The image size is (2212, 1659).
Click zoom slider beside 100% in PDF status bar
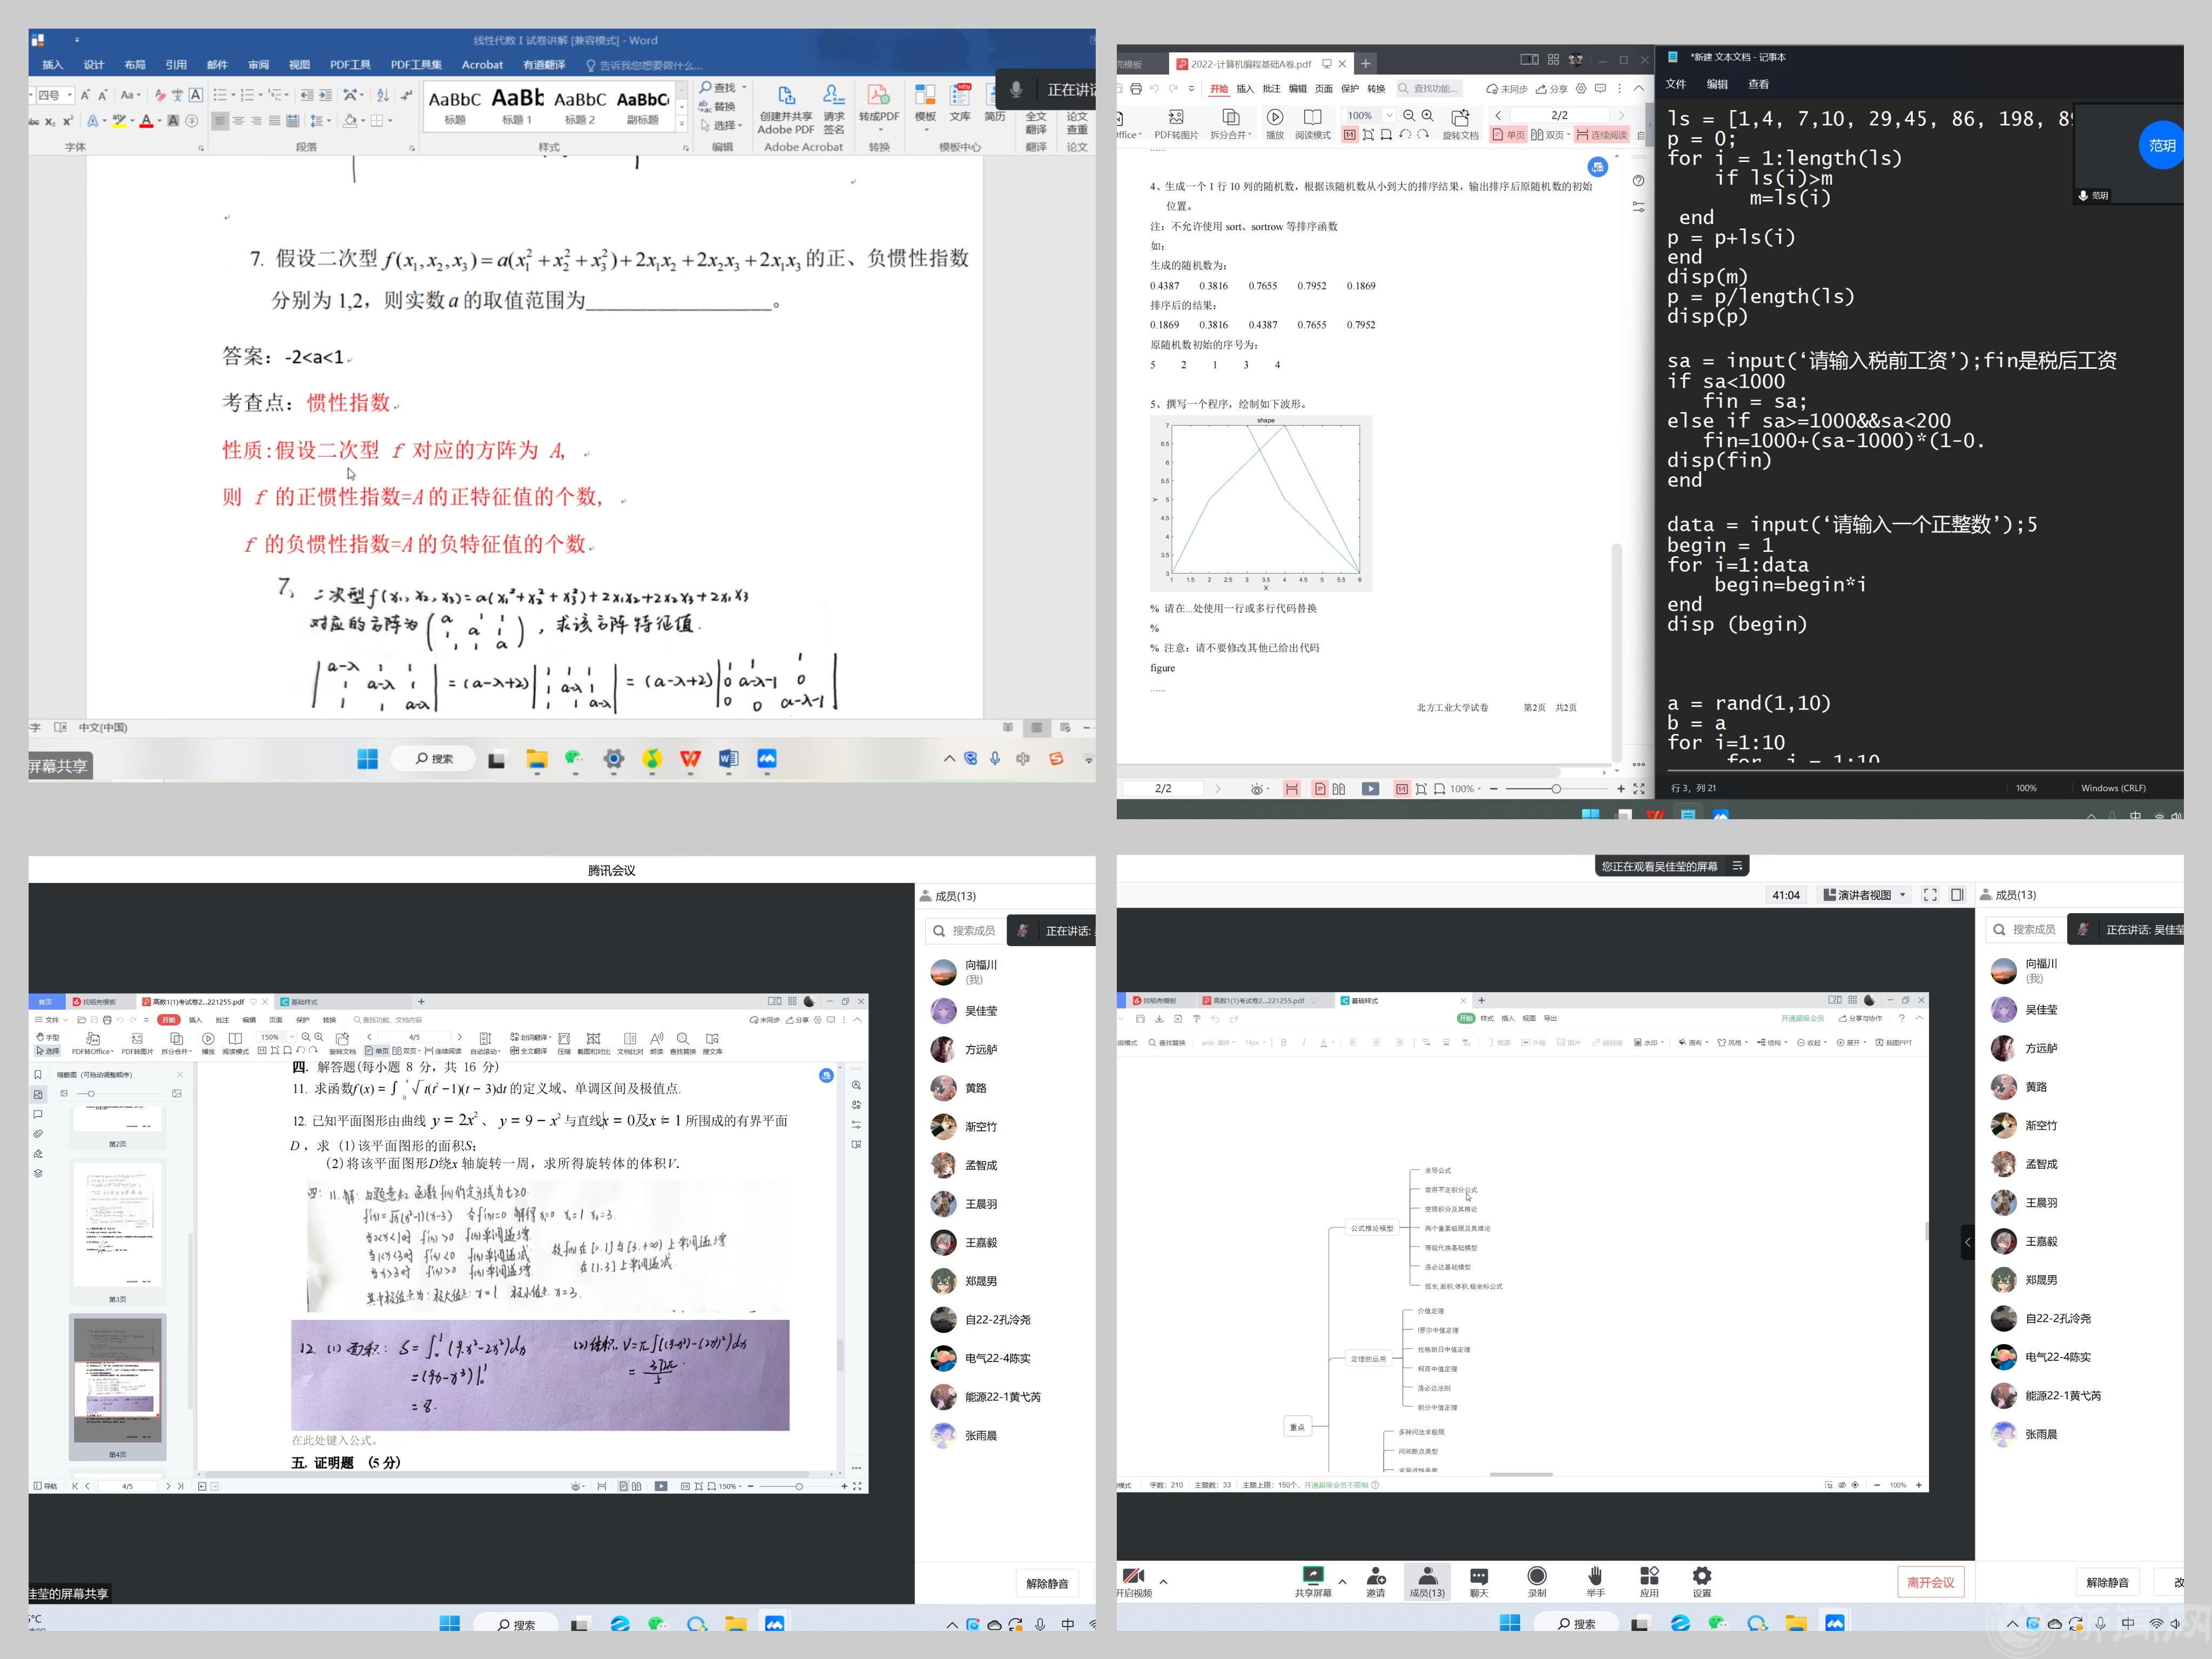1555,789
